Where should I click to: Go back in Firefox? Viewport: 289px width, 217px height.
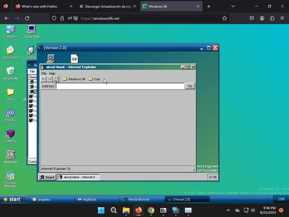(7, 18)
